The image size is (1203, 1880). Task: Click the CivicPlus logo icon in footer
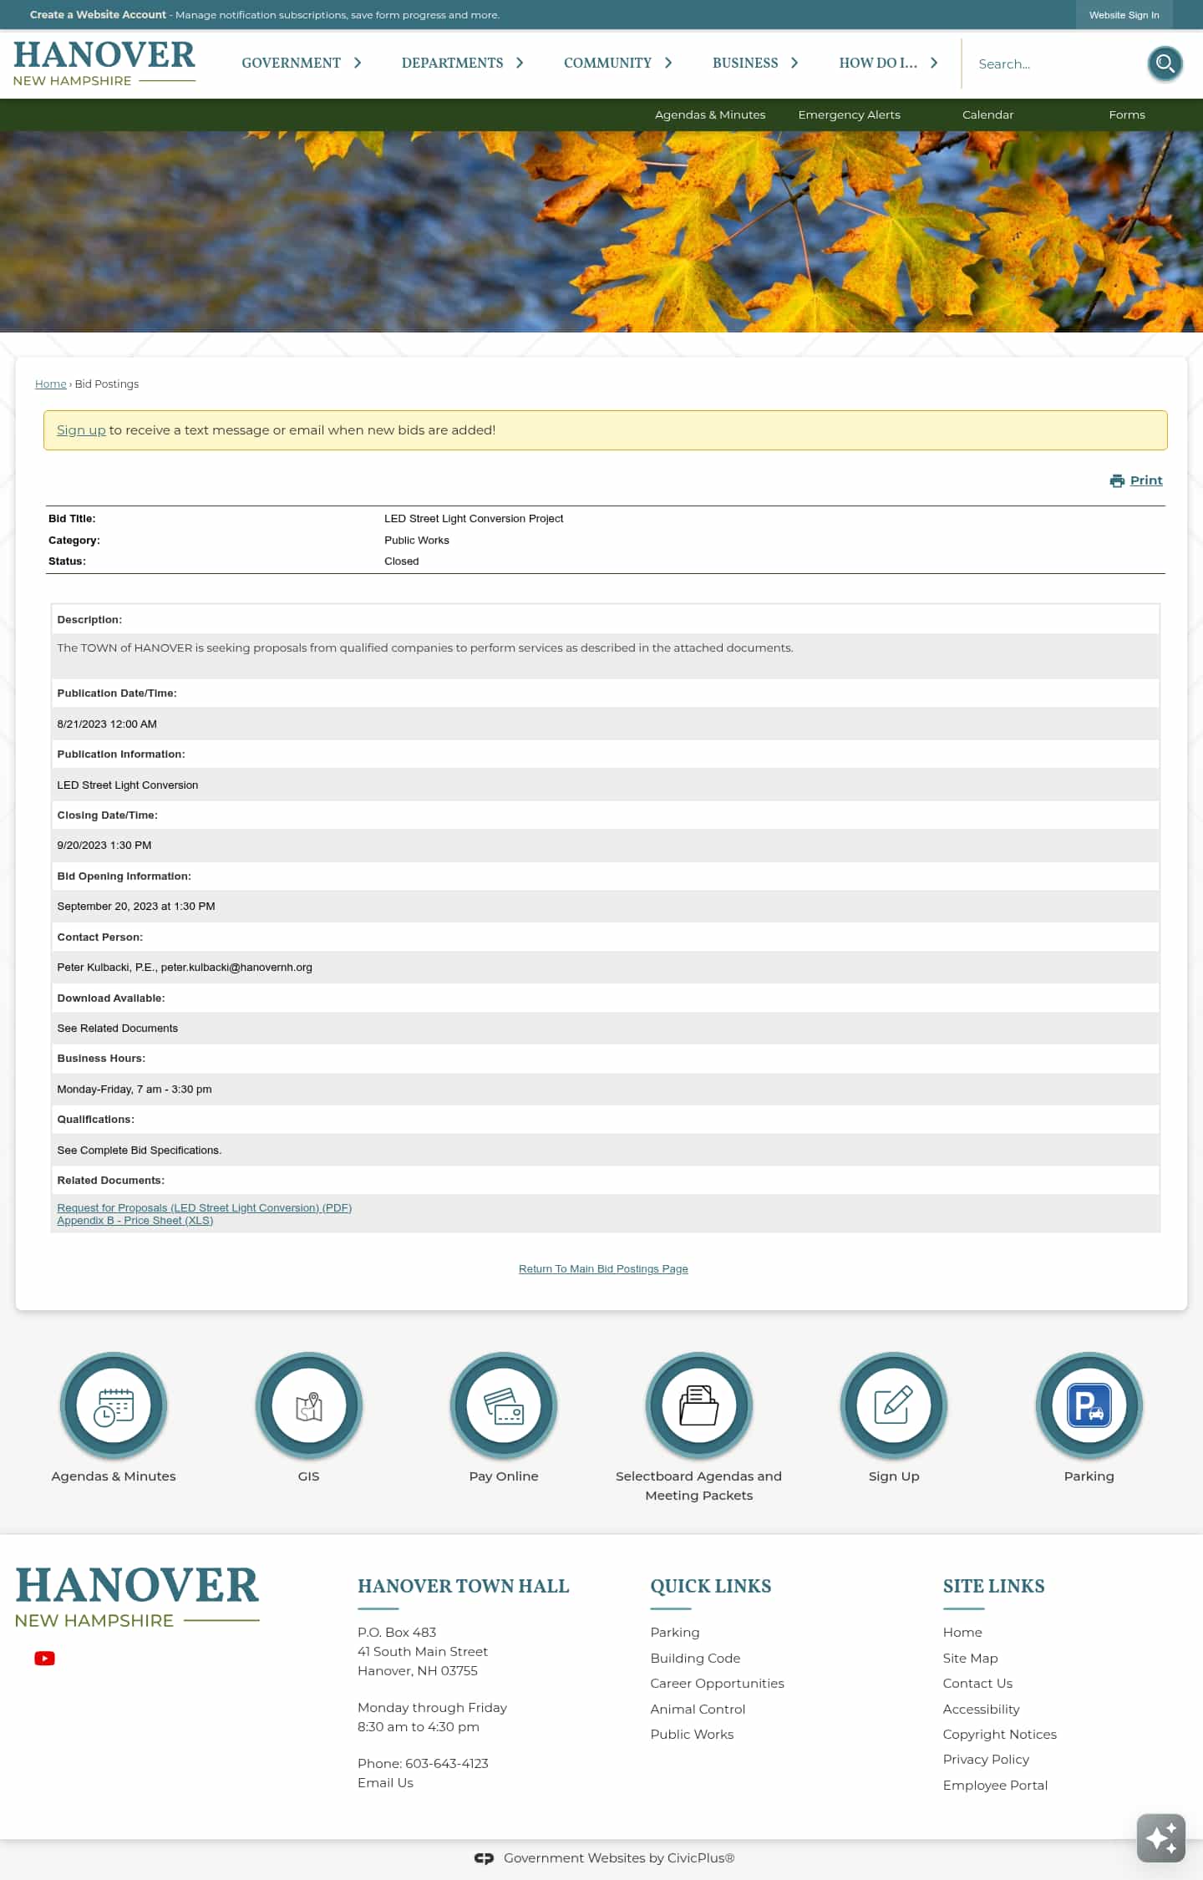click(484, 1858)
